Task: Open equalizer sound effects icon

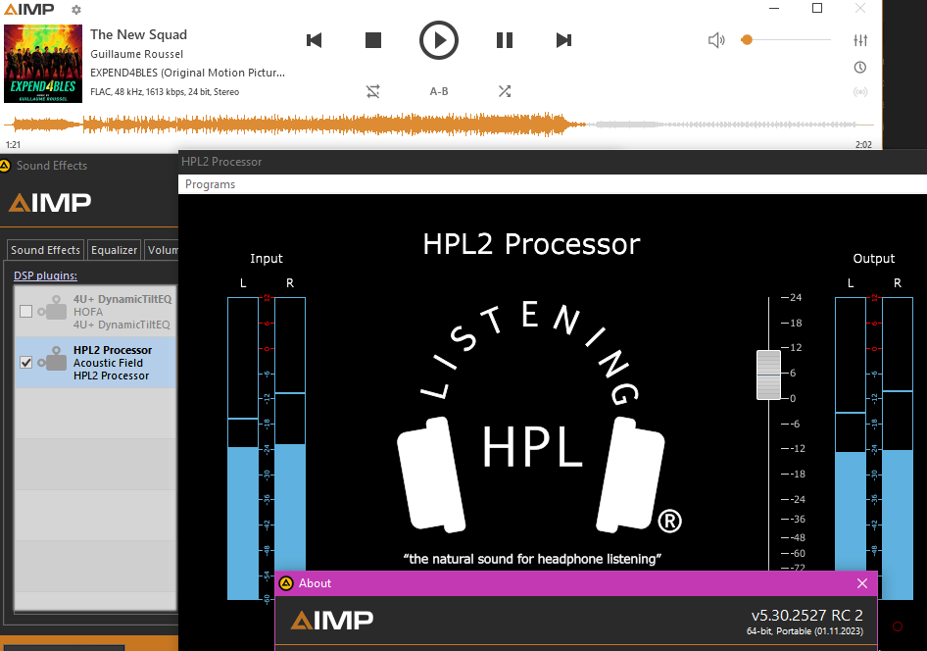Action: coord(860,40)
